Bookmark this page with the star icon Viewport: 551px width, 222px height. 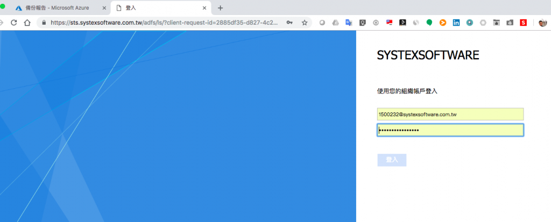click(x=305, y=23)
